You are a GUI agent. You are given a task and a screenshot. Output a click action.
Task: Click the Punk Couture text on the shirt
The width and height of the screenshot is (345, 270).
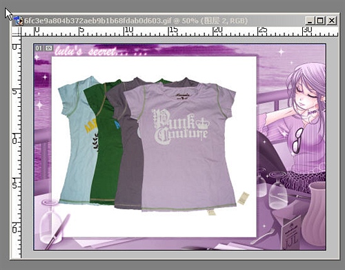click(x=181, y=127)
